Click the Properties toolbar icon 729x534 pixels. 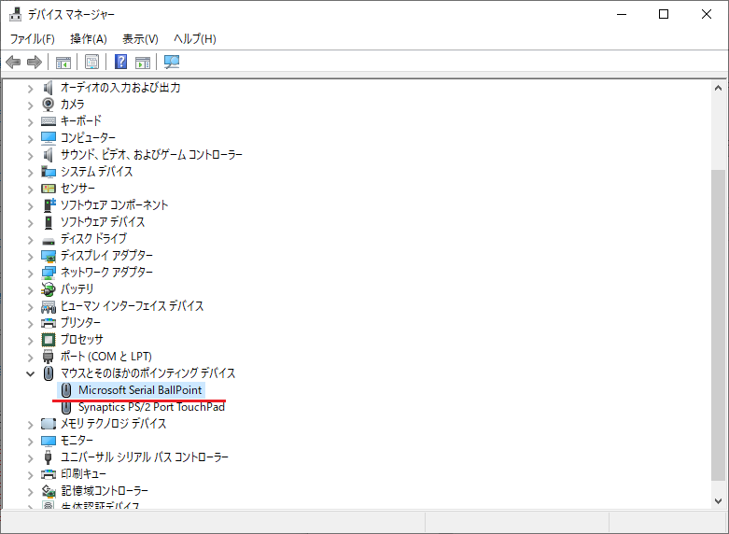pyautogui.click(x=92, y=63)
